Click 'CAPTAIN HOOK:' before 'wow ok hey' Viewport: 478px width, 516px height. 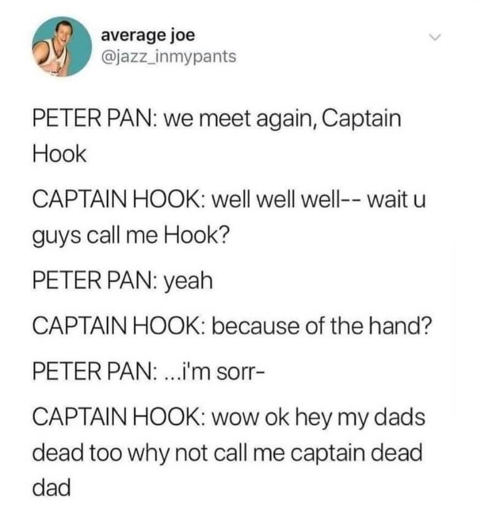[x=119, y=417]
